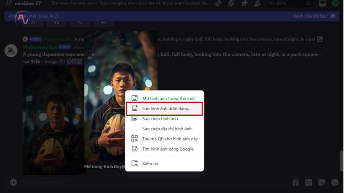This screenshot has width=344, height=193.
Task: Click the open-in-new-tab icon in context menu
Action: click(x=134, y=98)
